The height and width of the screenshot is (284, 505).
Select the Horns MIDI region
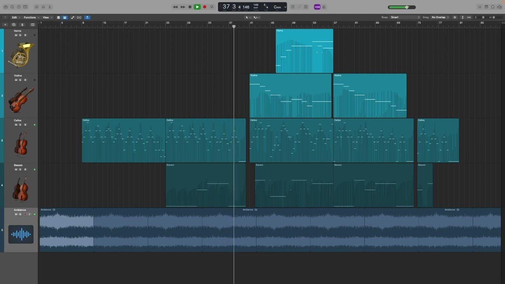[304, 51]
